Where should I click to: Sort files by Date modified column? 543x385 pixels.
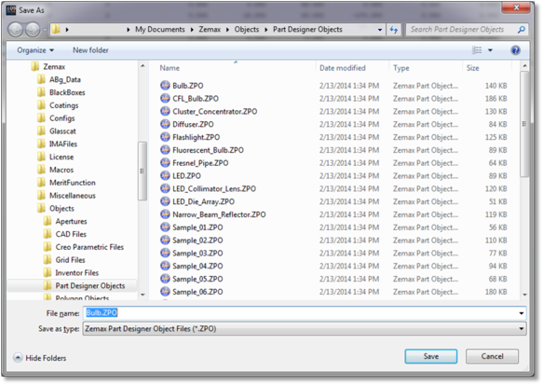tap(342, 68)
